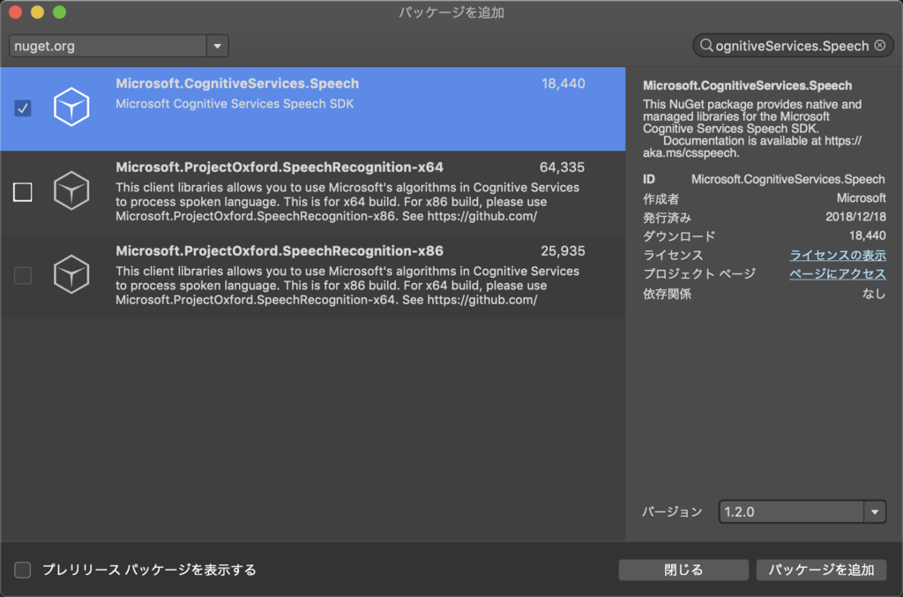Click the 閉じる close button
Viewport: 903px width, 597px height.
pos(683,570)
